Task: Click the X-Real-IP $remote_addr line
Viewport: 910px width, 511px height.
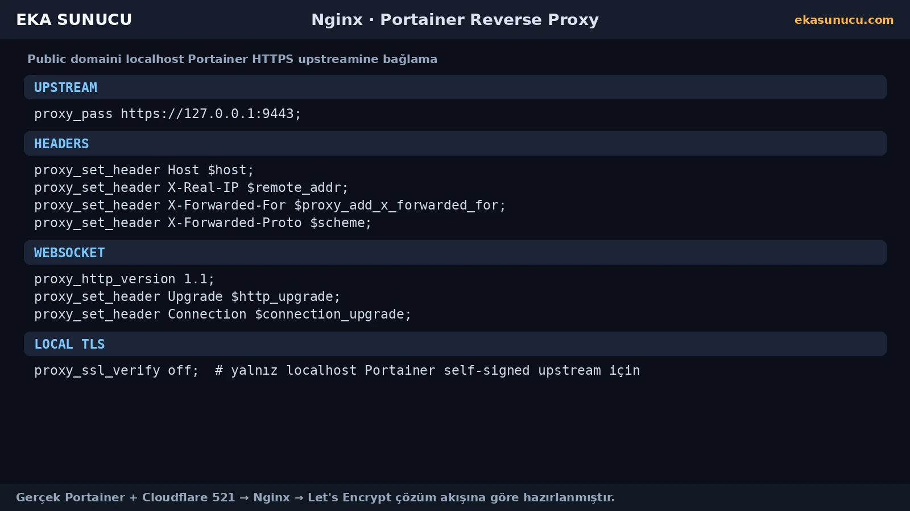Action: tap(191, 187)
